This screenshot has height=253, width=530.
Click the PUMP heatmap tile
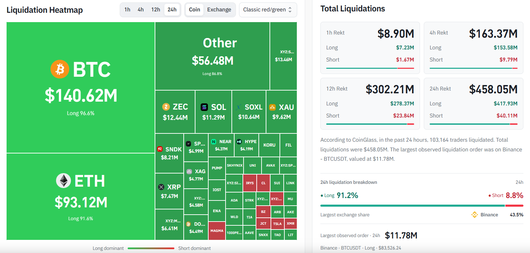(217, 168)
